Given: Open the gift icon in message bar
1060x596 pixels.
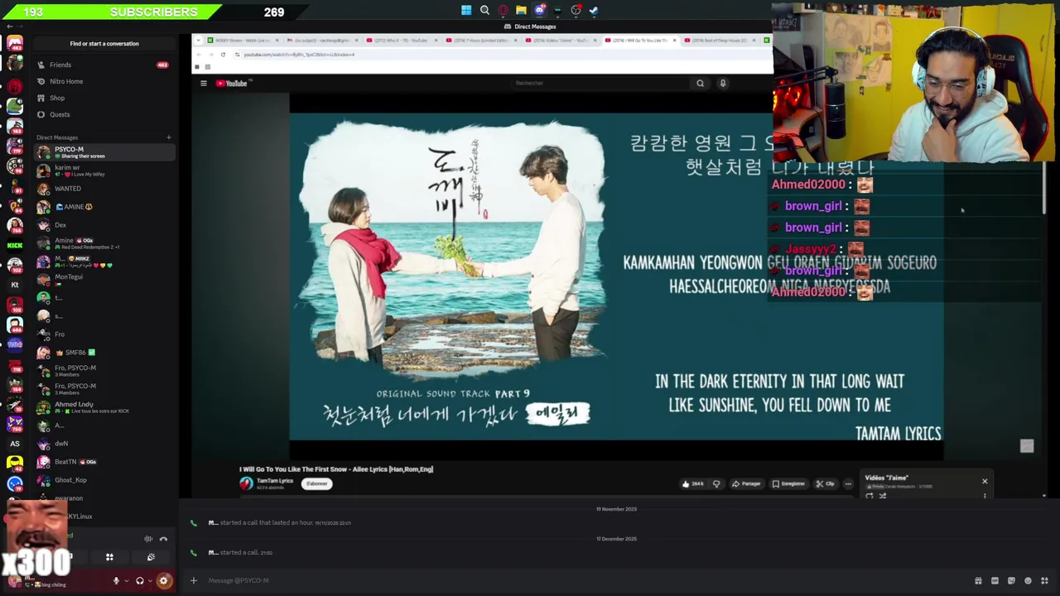Looking at the screenshot, I should pyautogui.click(x=978, y=580).
